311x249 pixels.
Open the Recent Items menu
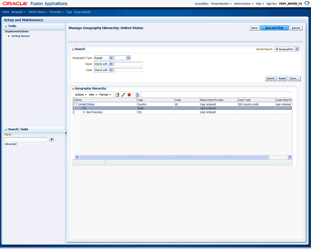(x=37, y=12)
